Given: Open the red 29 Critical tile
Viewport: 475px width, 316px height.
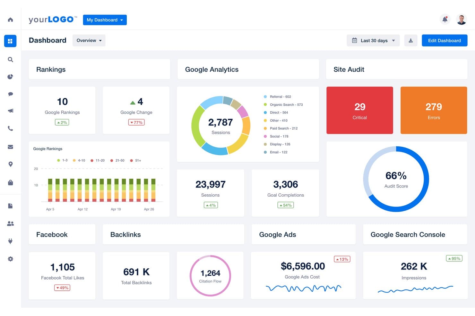Looking at the screenshot, I should (x=360, y=110).
